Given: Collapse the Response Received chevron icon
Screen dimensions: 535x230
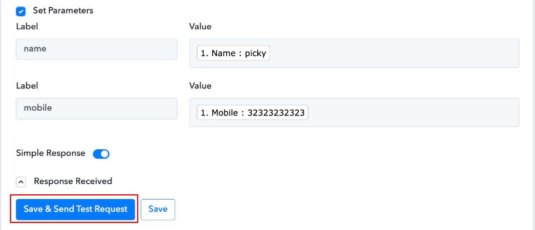Looking at the screenshot, I should tap(21, 182).
